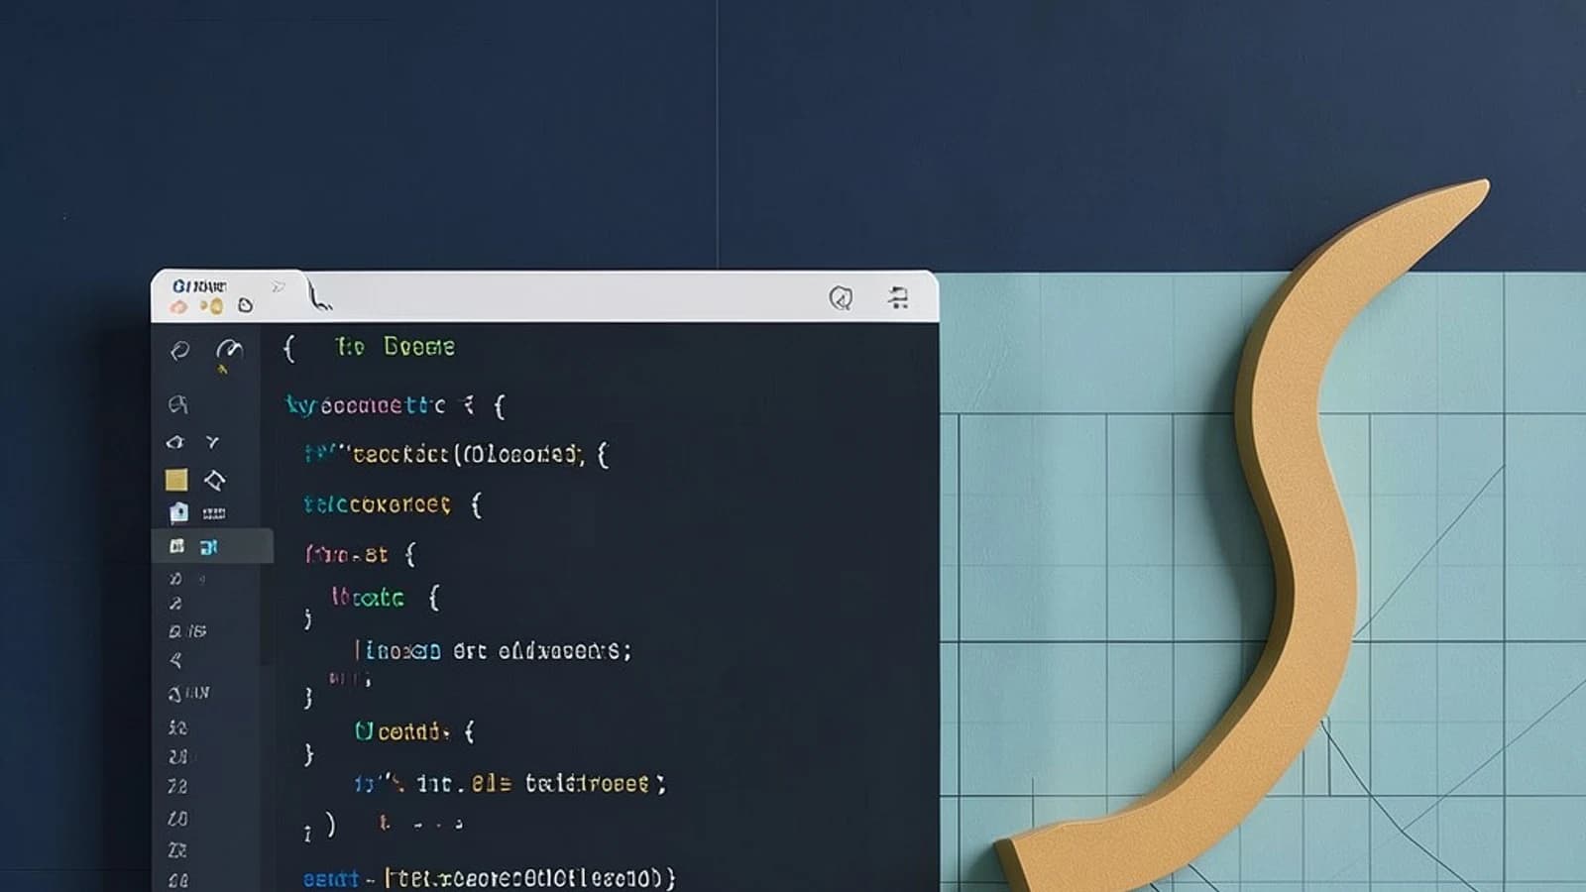Open the white document icon in the sidebar

coord(178,512)
